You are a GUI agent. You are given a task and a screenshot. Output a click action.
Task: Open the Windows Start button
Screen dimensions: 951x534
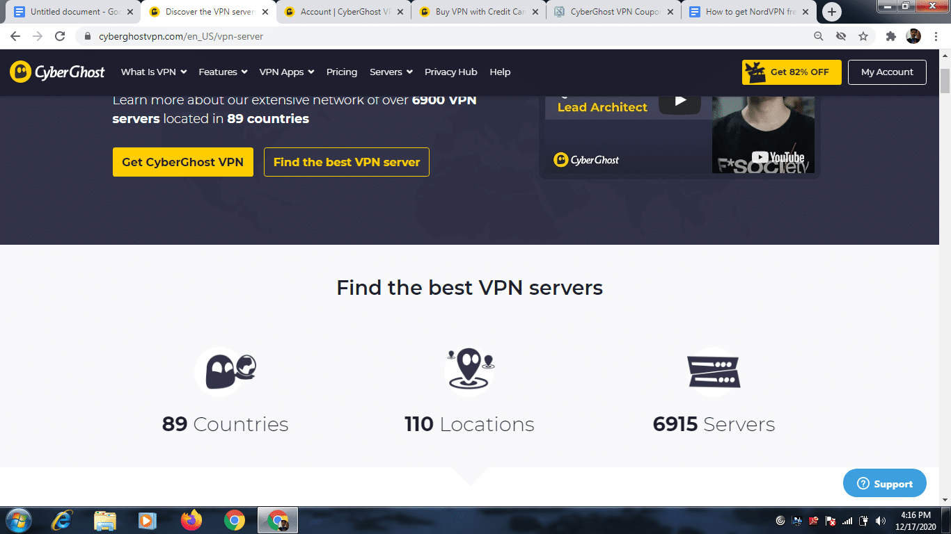(x=17, y=520)
